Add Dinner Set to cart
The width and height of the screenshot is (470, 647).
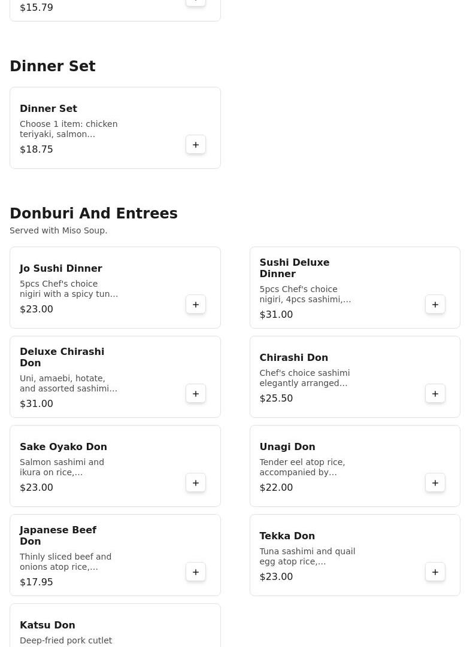tap(196, 145)
